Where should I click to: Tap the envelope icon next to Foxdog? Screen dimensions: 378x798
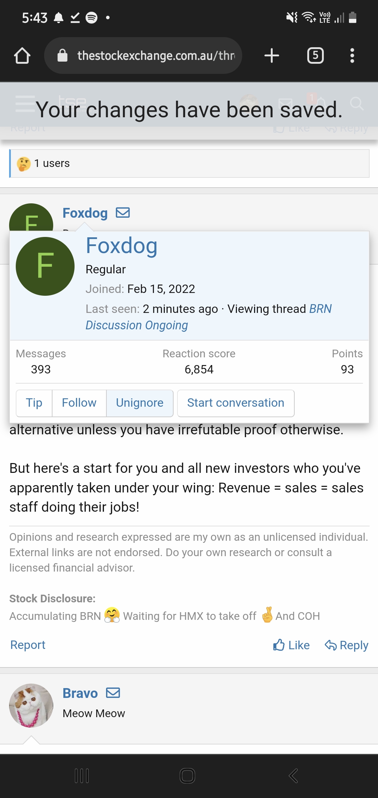coord(123,213)
